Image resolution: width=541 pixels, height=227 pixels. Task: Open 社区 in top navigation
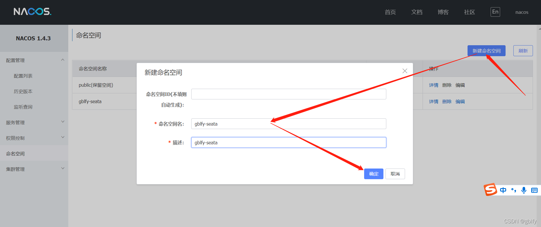470,12
